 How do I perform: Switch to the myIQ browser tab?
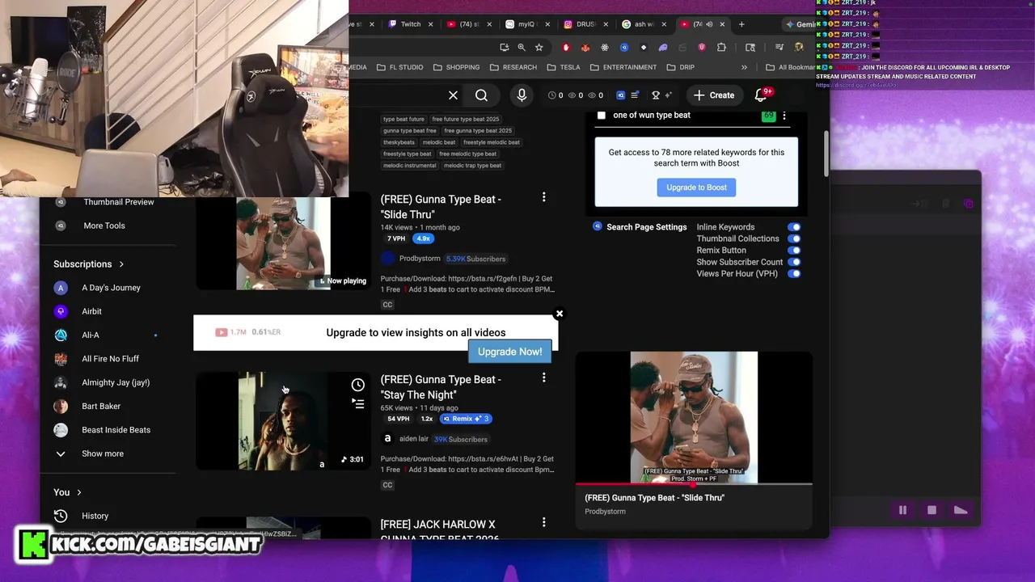(x=526, y=24)
